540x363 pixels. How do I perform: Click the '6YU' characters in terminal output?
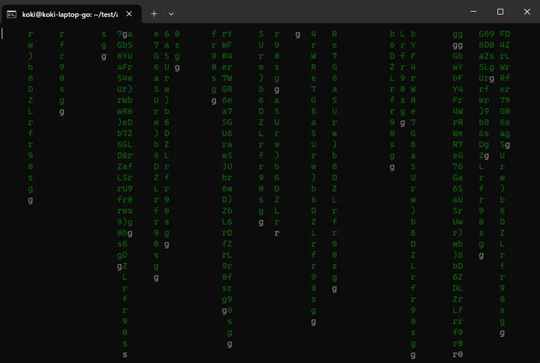(x=125, y=56)
